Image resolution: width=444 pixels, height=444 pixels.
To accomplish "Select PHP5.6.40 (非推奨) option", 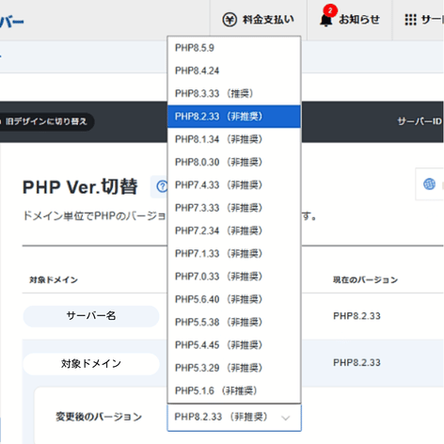I will (x=234, y=299).
